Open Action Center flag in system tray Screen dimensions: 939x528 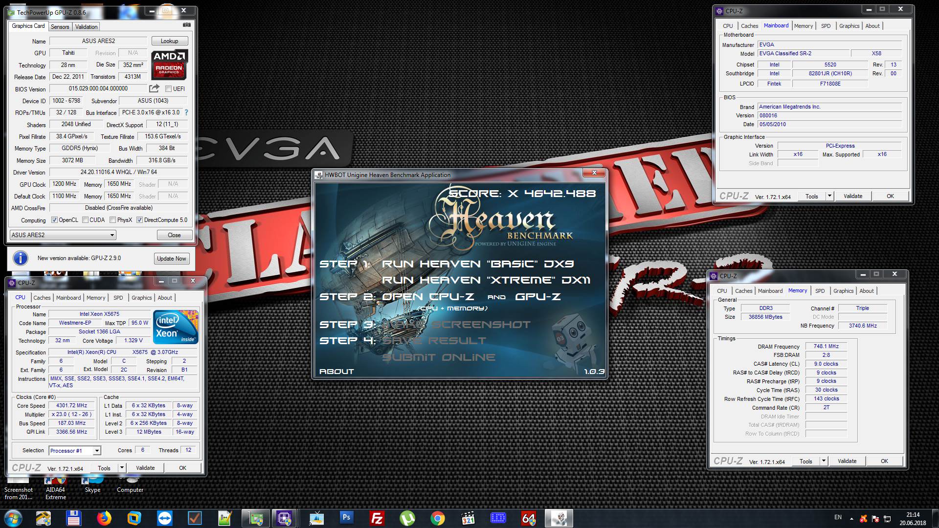tap(876, 519)
